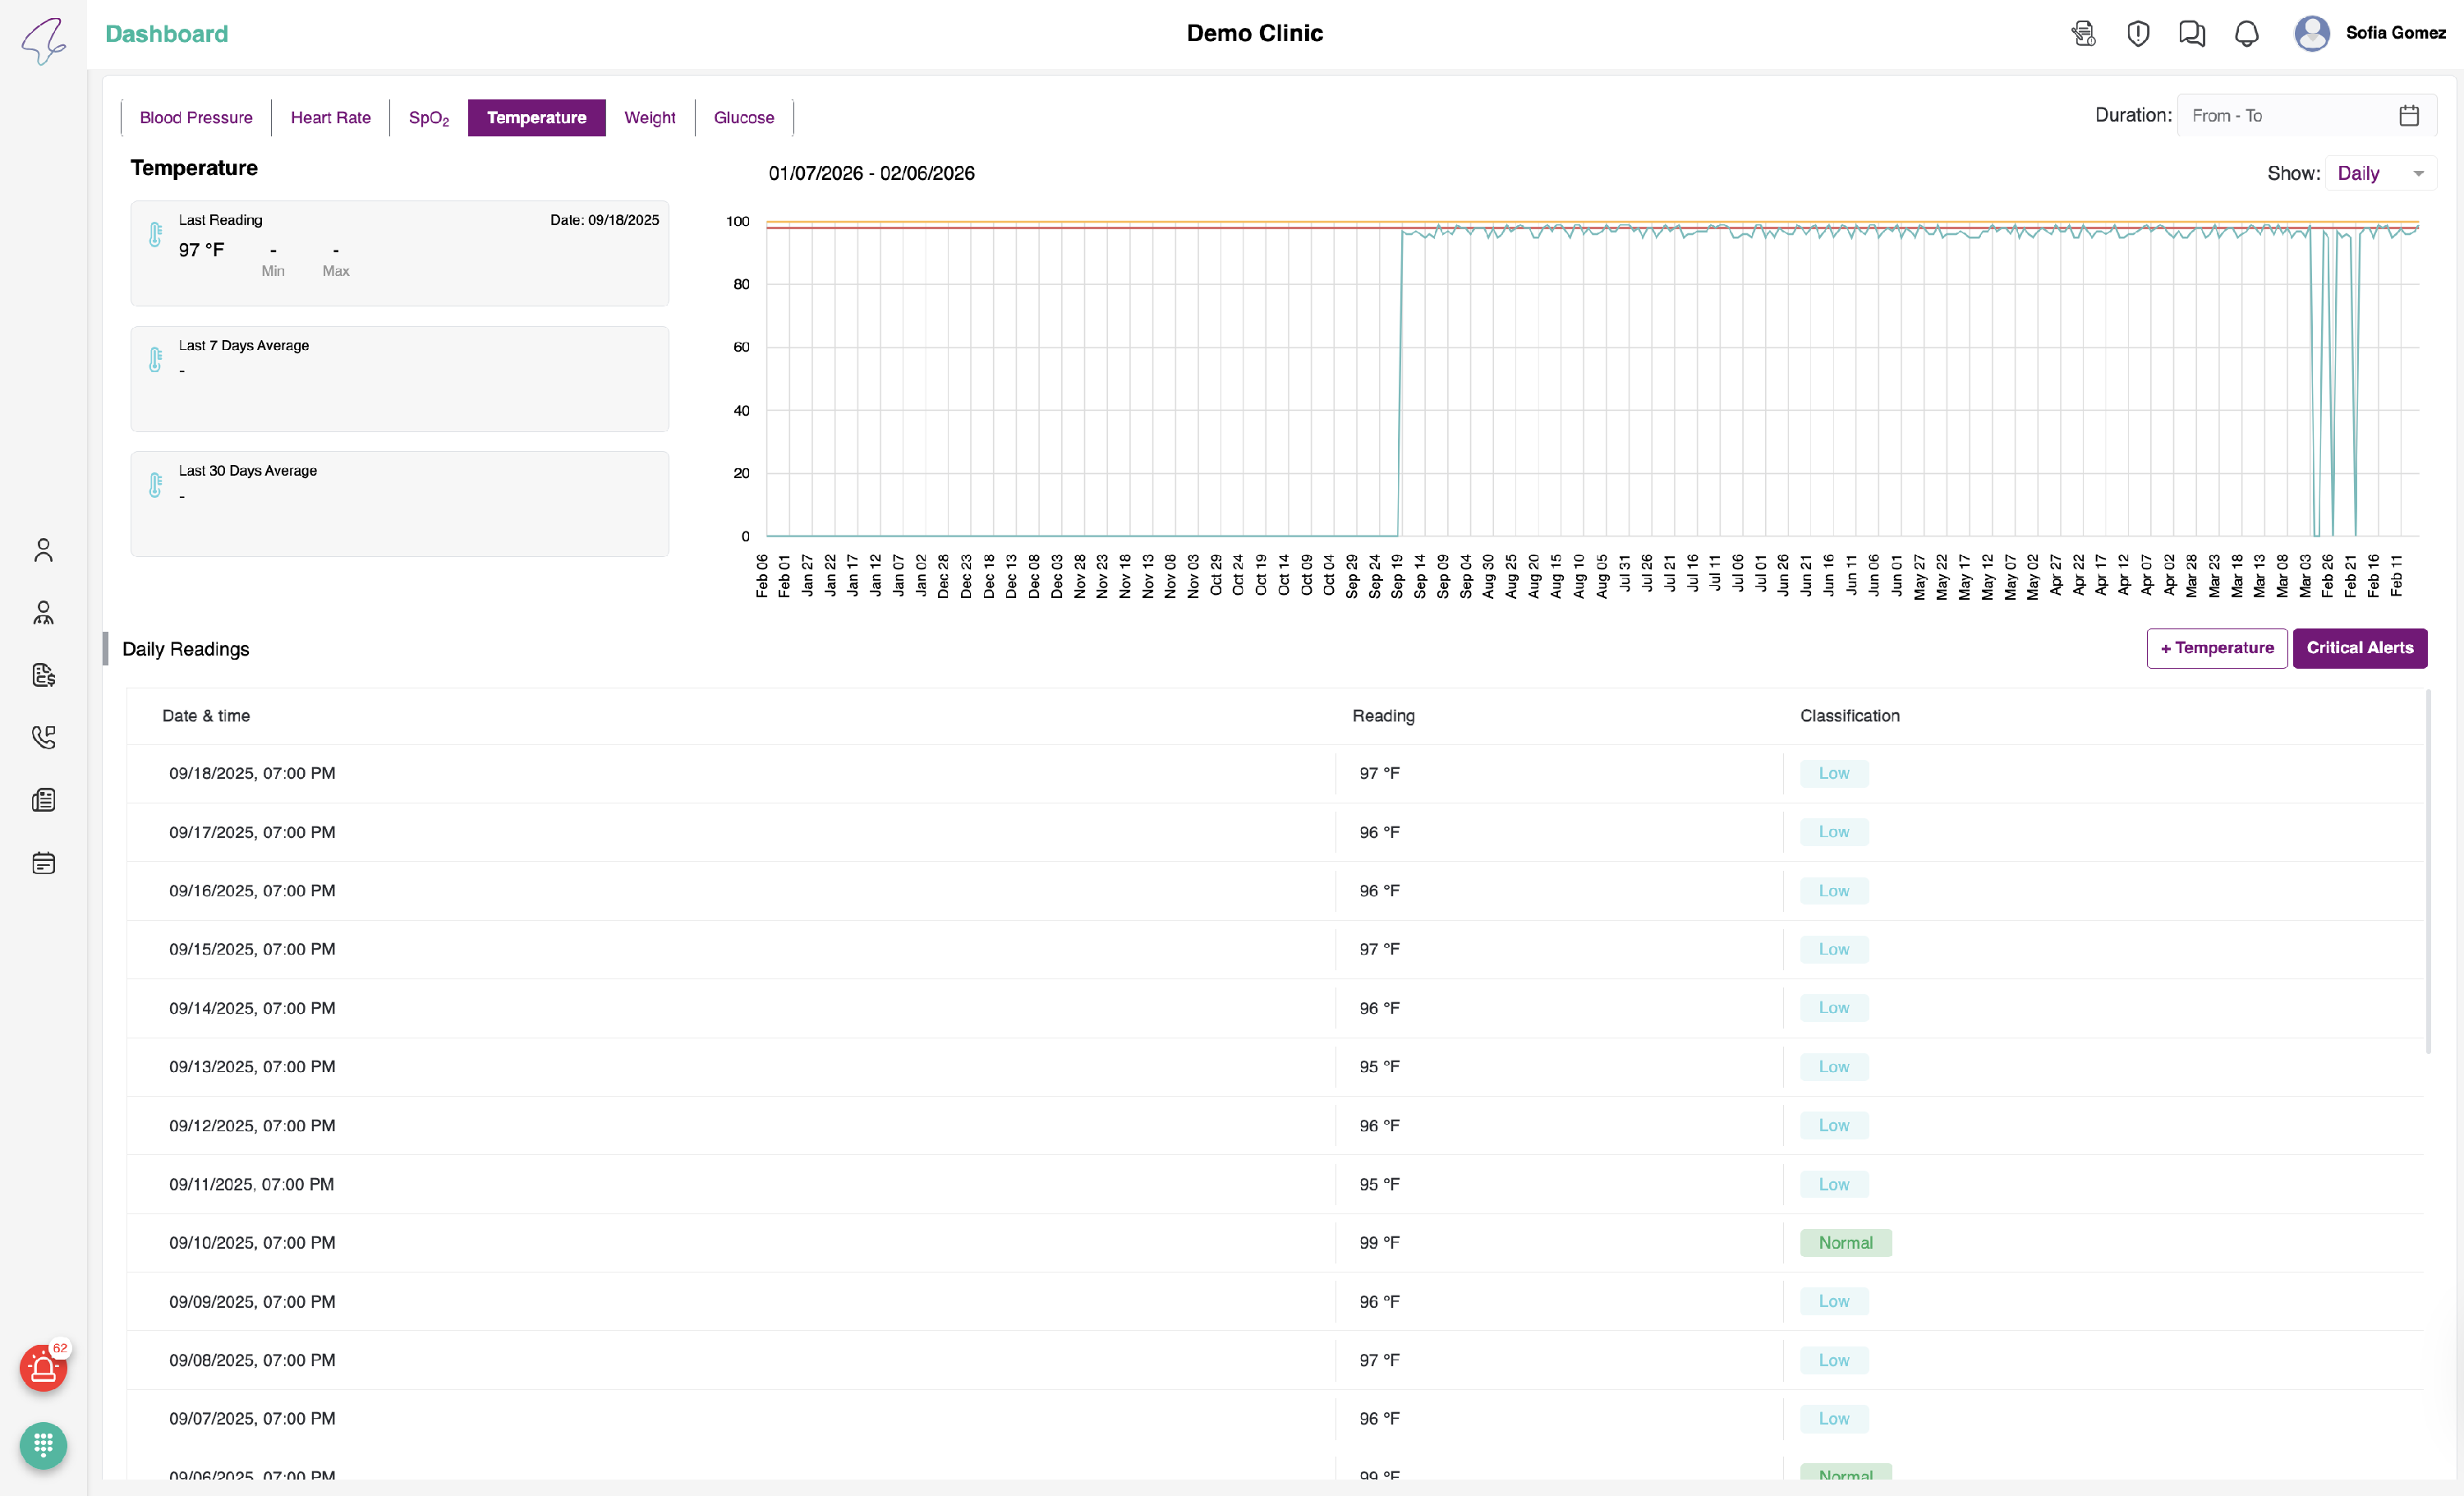Click the patient user icon in sidebar
The image size is (2464, 1496).
tap(43, 550)
